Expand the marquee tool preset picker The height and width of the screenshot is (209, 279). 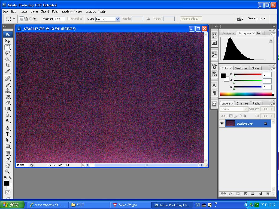click(10, 19)
